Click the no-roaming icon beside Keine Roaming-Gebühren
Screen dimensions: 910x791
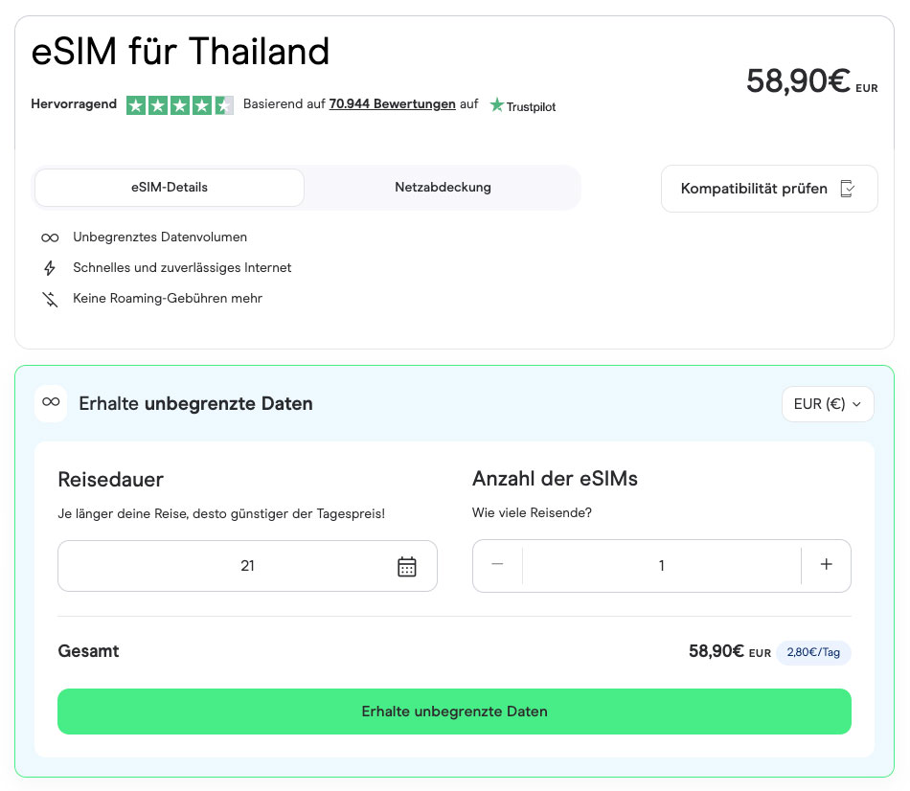50,299
